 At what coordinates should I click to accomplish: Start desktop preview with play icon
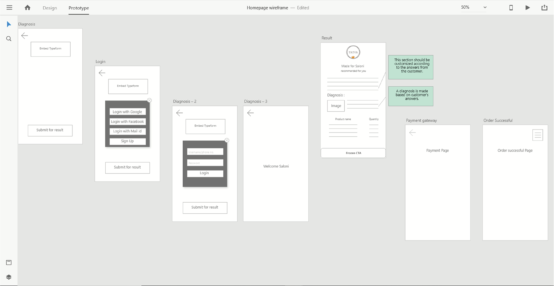[x=527, y=8]
